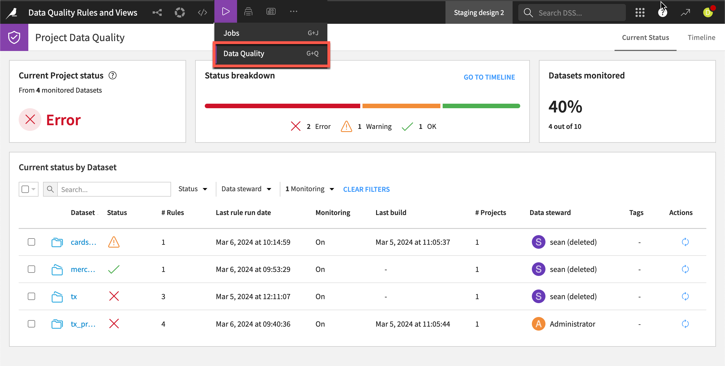Screen dimensions: 725x366
Task: Click the applications grid icon
Action: click(640, 12)
